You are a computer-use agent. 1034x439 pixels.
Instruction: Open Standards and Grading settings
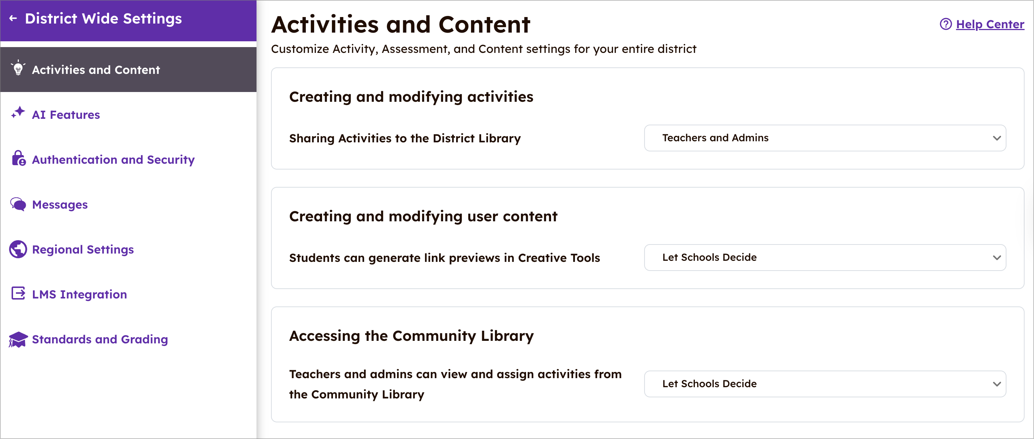pyautogui.click(x=100, y=339)
